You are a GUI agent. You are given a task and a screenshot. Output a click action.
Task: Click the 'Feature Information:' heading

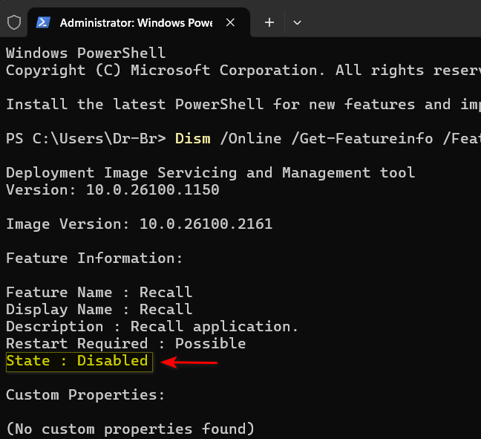[x=94, y=258]
